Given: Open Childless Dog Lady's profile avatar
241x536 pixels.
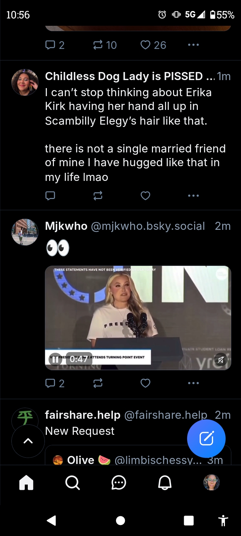Looking at the screenshot, I should [x=25, y=82].
